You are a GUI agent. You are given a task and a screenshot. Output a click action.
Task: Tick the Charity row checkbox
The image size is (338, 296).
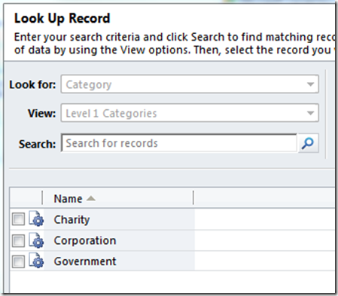click(18, 219)
